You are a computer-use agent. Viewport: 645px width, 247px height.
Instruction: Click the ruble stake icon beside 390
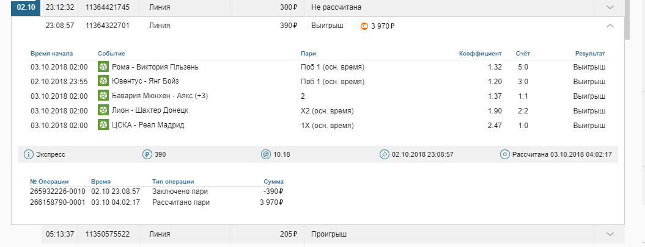pyautogui.click(x=147, y=155)
